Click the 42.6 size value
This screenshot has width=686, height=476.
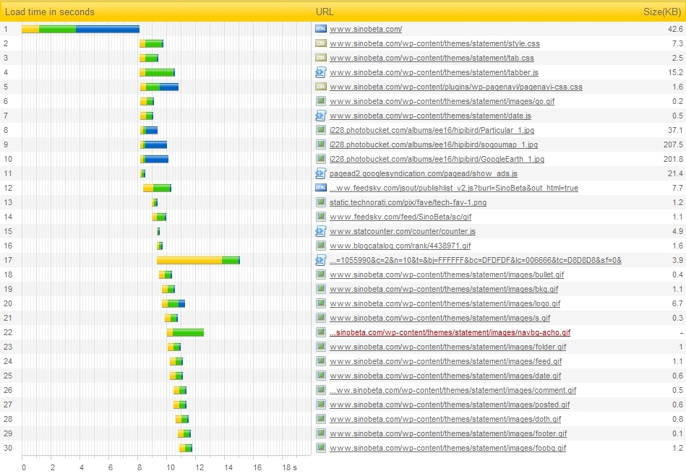click(675, 29)
